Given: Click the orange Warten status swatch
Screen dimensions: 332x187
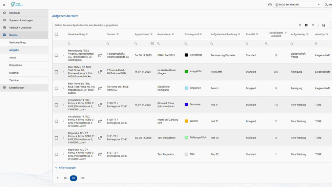Looking at the screenshot, I should 186,121.
